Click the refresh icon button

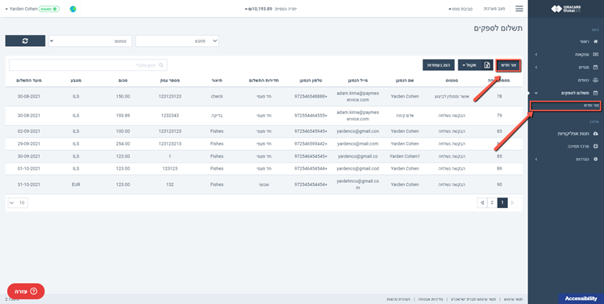coord(25,41)
